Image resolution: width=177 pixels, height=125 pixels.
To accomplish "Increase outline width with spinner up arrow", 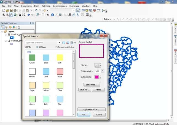I will (x=103, y=70).
